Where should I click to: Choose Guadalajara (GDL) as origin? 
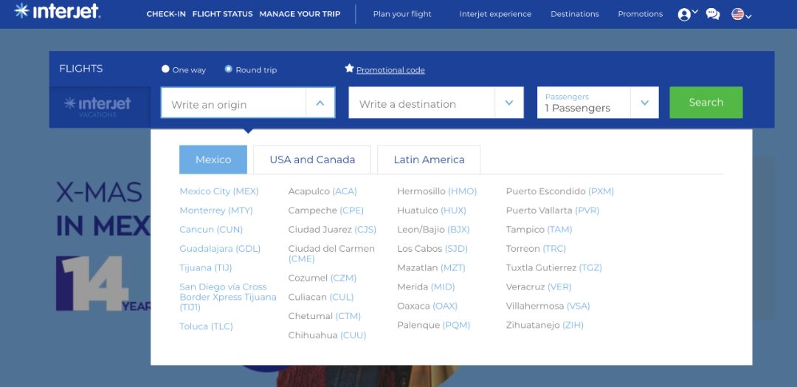pos(220,249)
